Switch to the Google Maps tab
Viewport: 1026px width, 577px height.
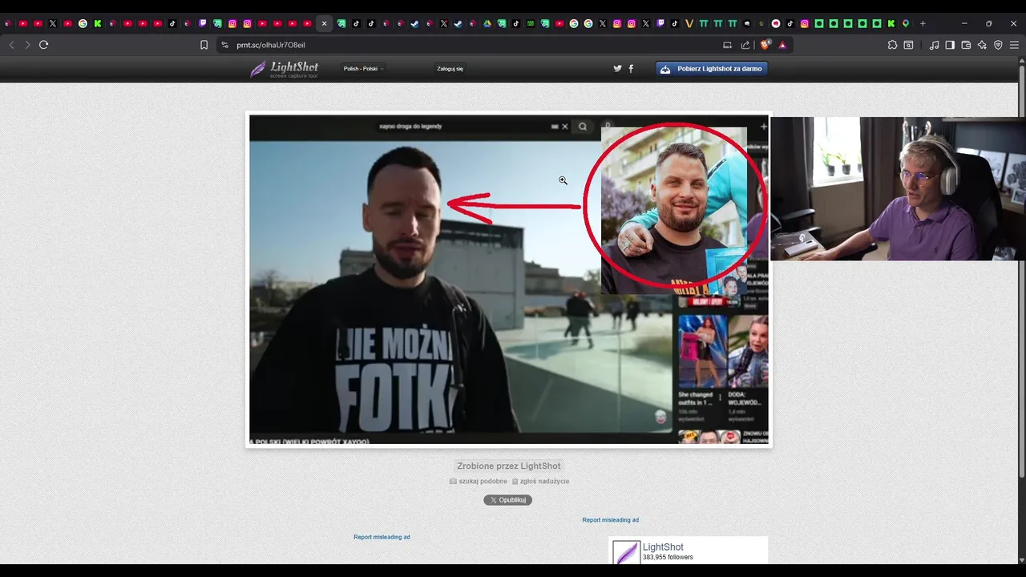pyautogui.click(x=906, y=24)
